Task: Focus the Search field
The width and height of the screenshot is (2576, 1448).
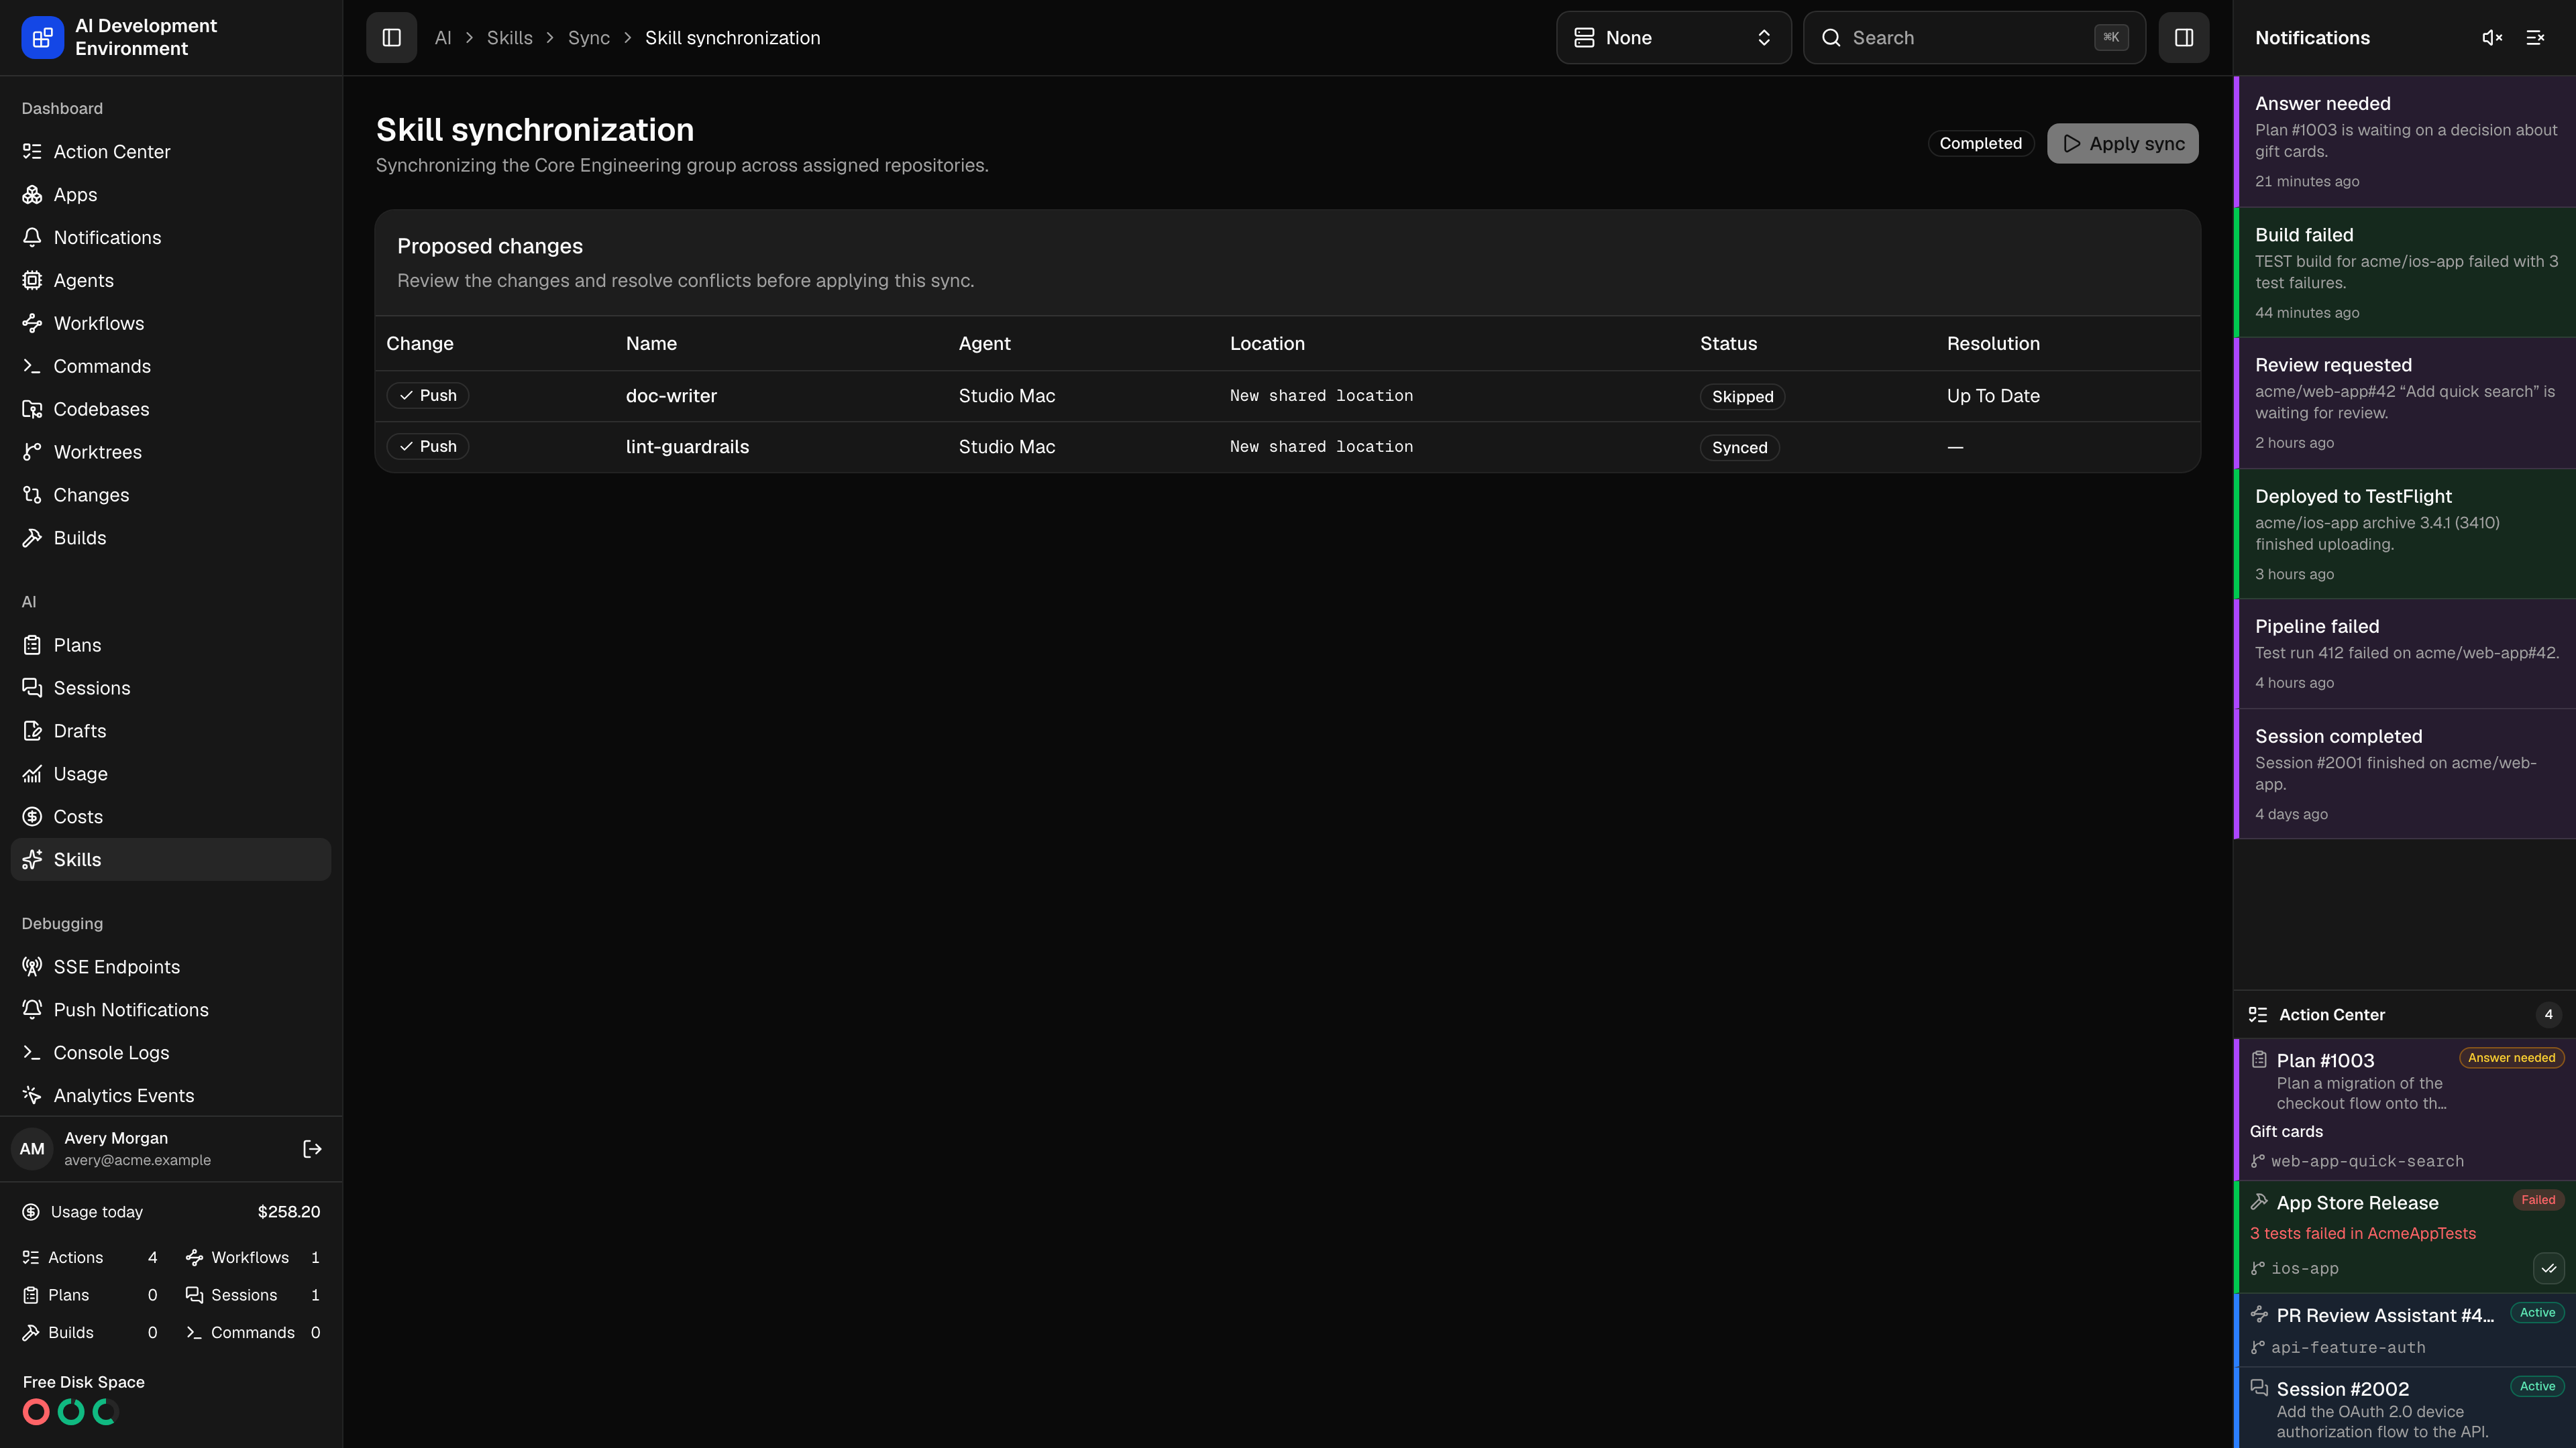Action: [1973, 38]
